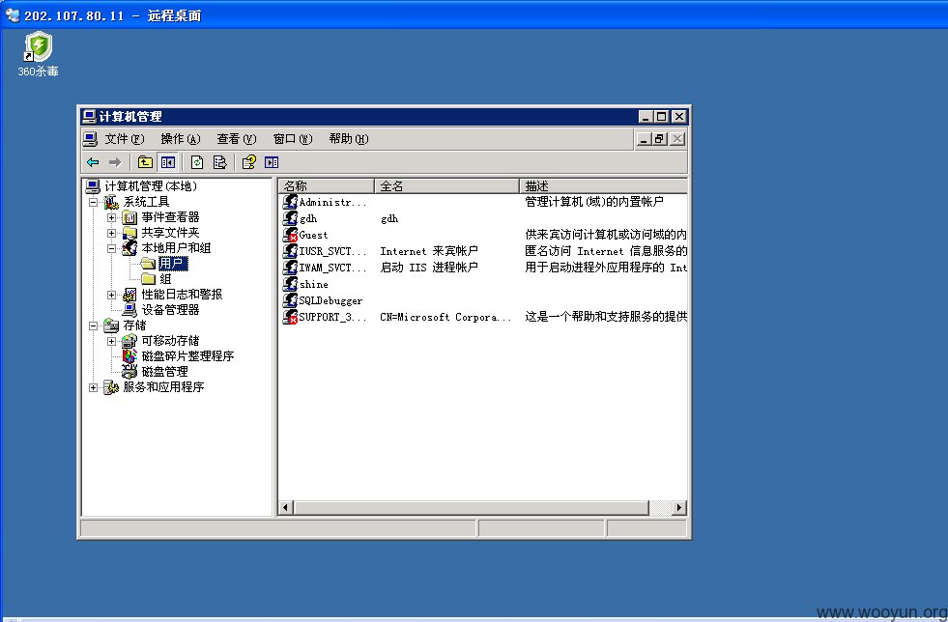Click the Forward arrow toolbar icon
Screen dimensions: 948x622
click(115, 162)
